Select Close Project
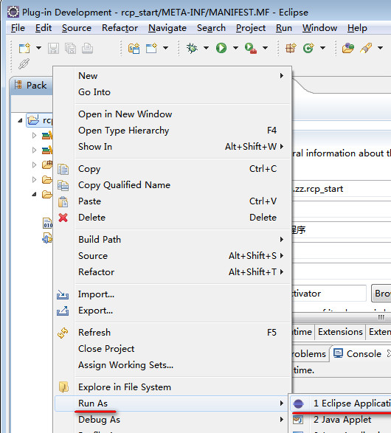This screenshot has width=391, height=433. point(183,349)
